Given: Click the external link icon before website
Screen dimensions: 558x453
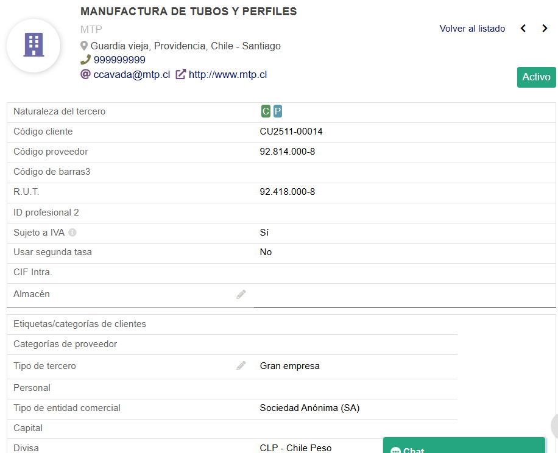Looking at the screenshot, I should tap(181, 74).
